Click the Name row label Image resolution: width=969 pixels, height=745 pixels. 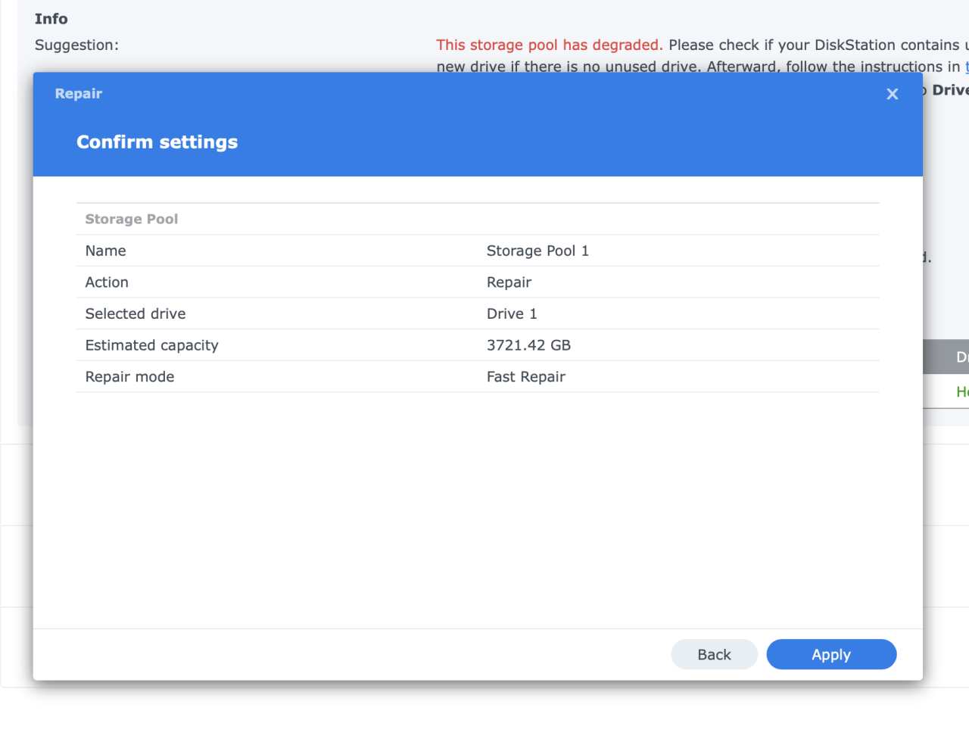(105, 251)
